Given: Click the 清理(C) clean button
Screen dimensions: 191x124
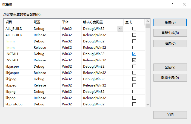Looking at the screenshot, I should (170, 44).
